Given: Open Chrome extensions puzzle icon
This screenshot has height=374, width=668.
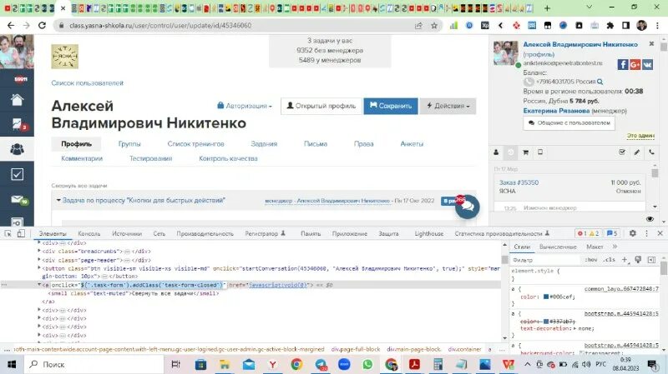Looking at the screenshot, I should coord(610,26).
